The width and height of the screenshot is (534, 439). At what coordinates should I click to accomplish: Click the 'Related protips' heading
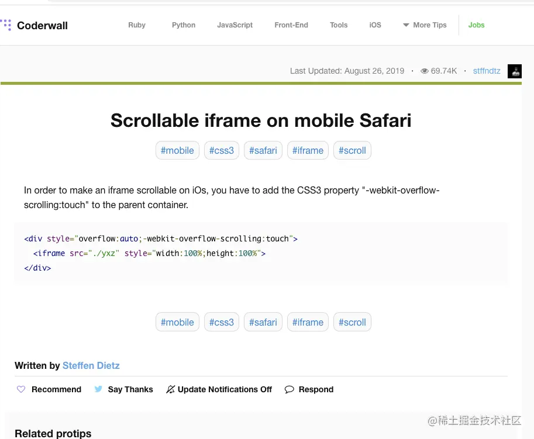(53, 433)
